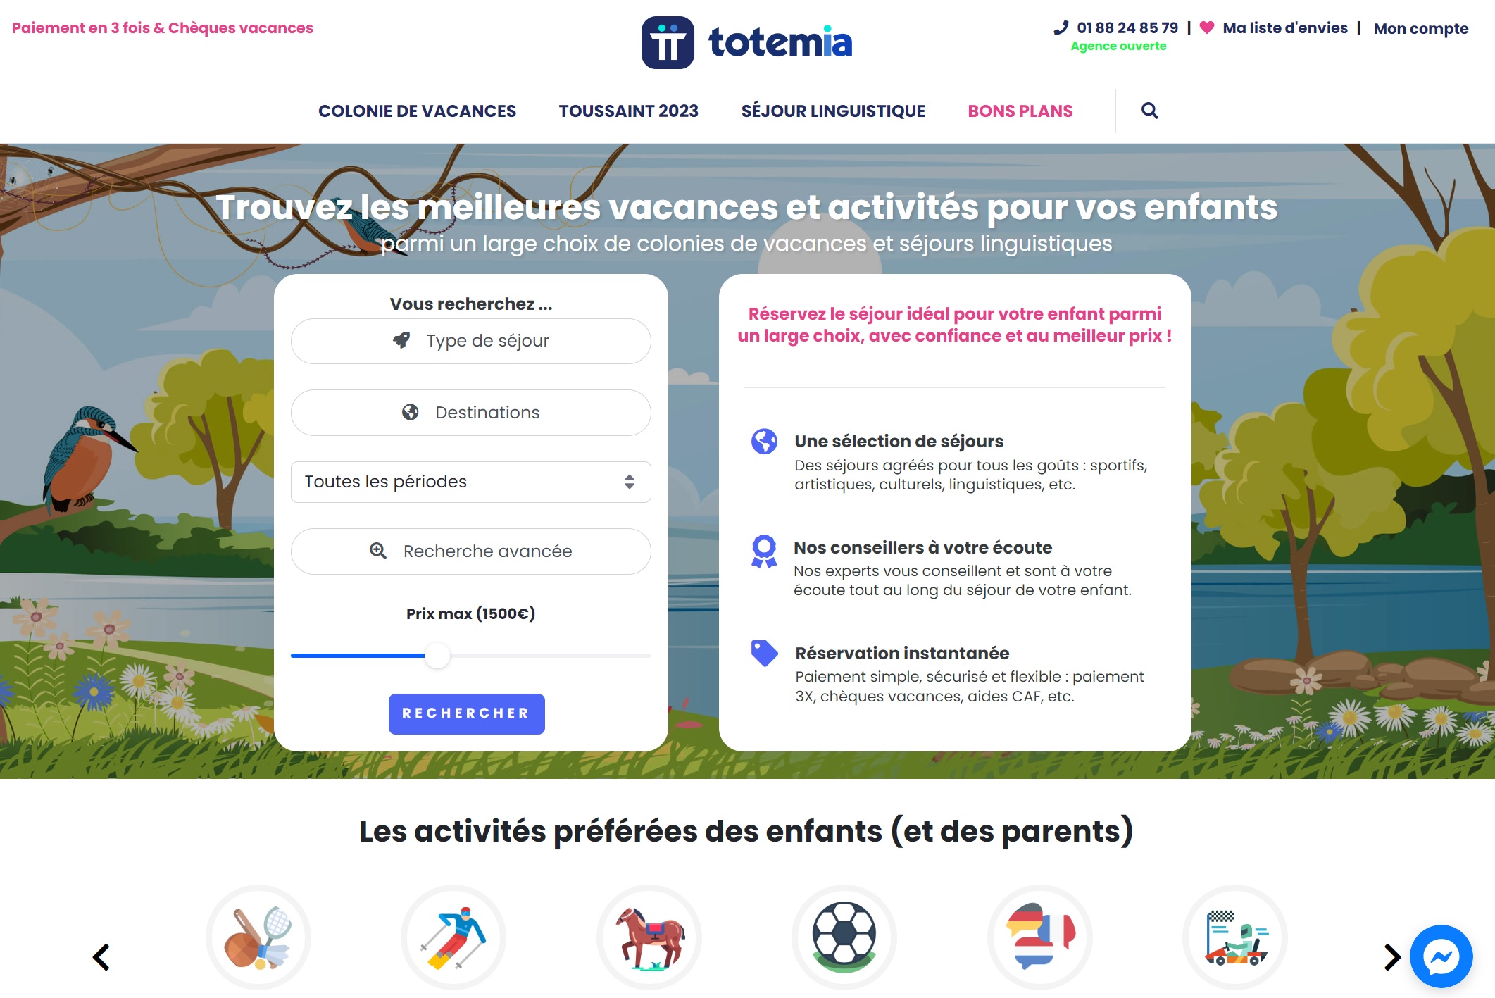Open the Toutes les périodes dropdown
This screenshot has width=1495, height=998.
click(469, 481)
